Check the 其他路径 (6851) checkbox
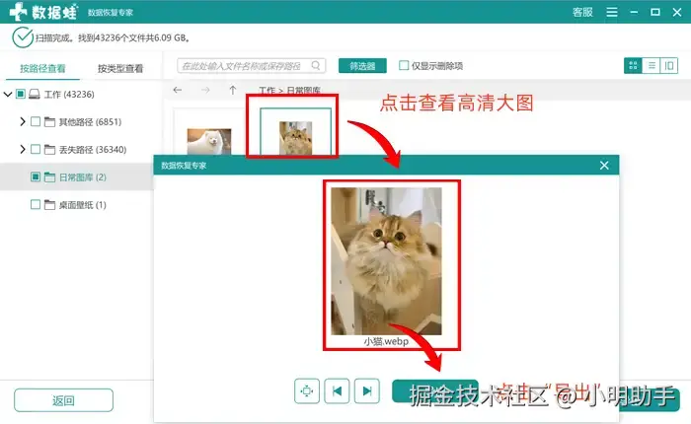691x424 pixels. pos(36,121)
